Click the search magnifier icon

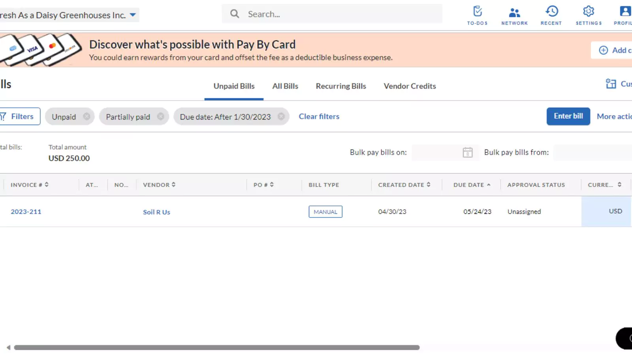(235, 14)
